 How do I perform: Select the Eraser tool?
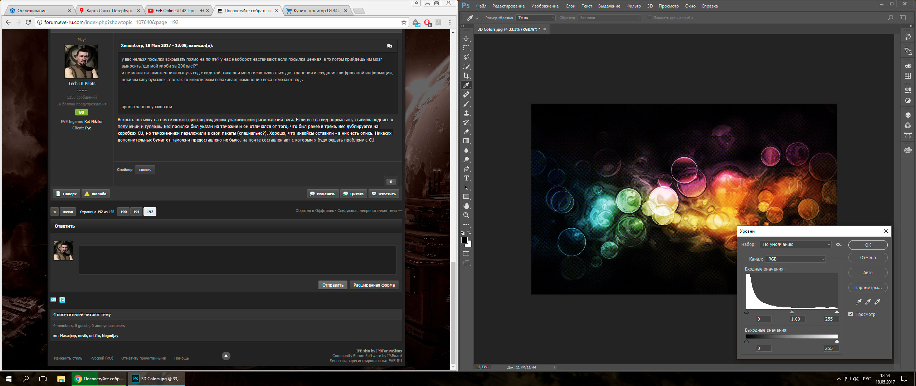pyautogui.click(x=466, y=132)
